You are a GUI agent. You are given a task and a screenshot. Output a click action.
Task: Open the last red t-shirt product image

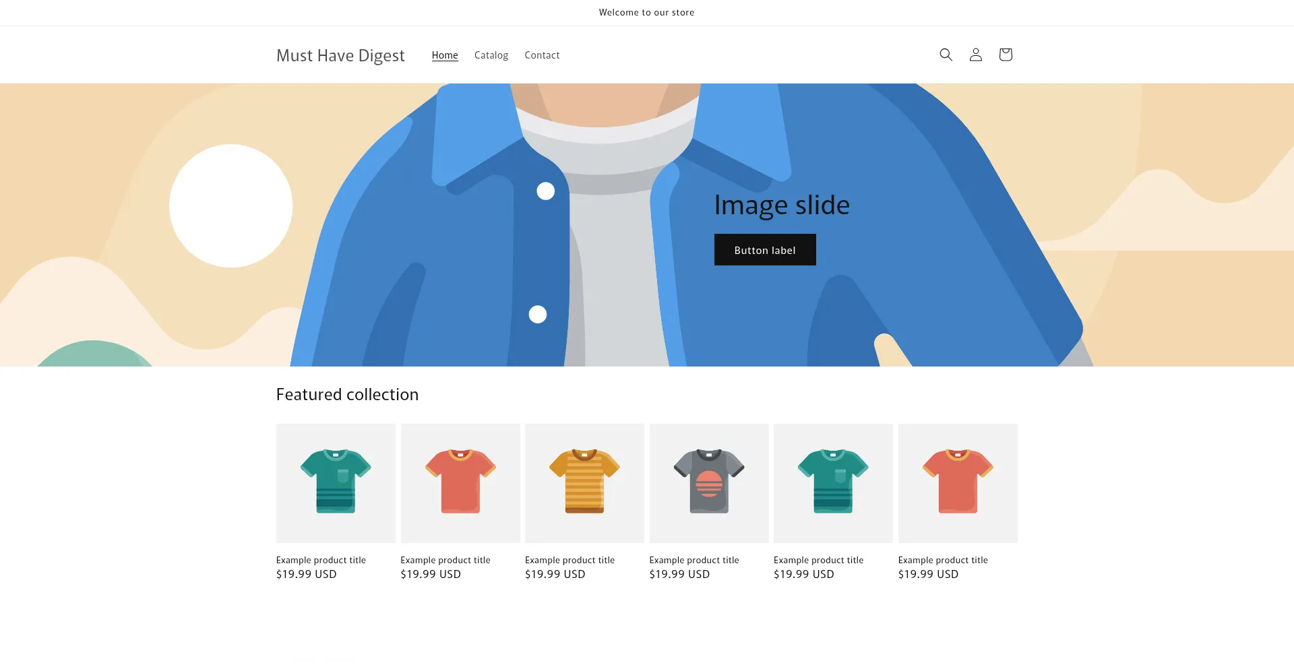click(x=958, y=482)
